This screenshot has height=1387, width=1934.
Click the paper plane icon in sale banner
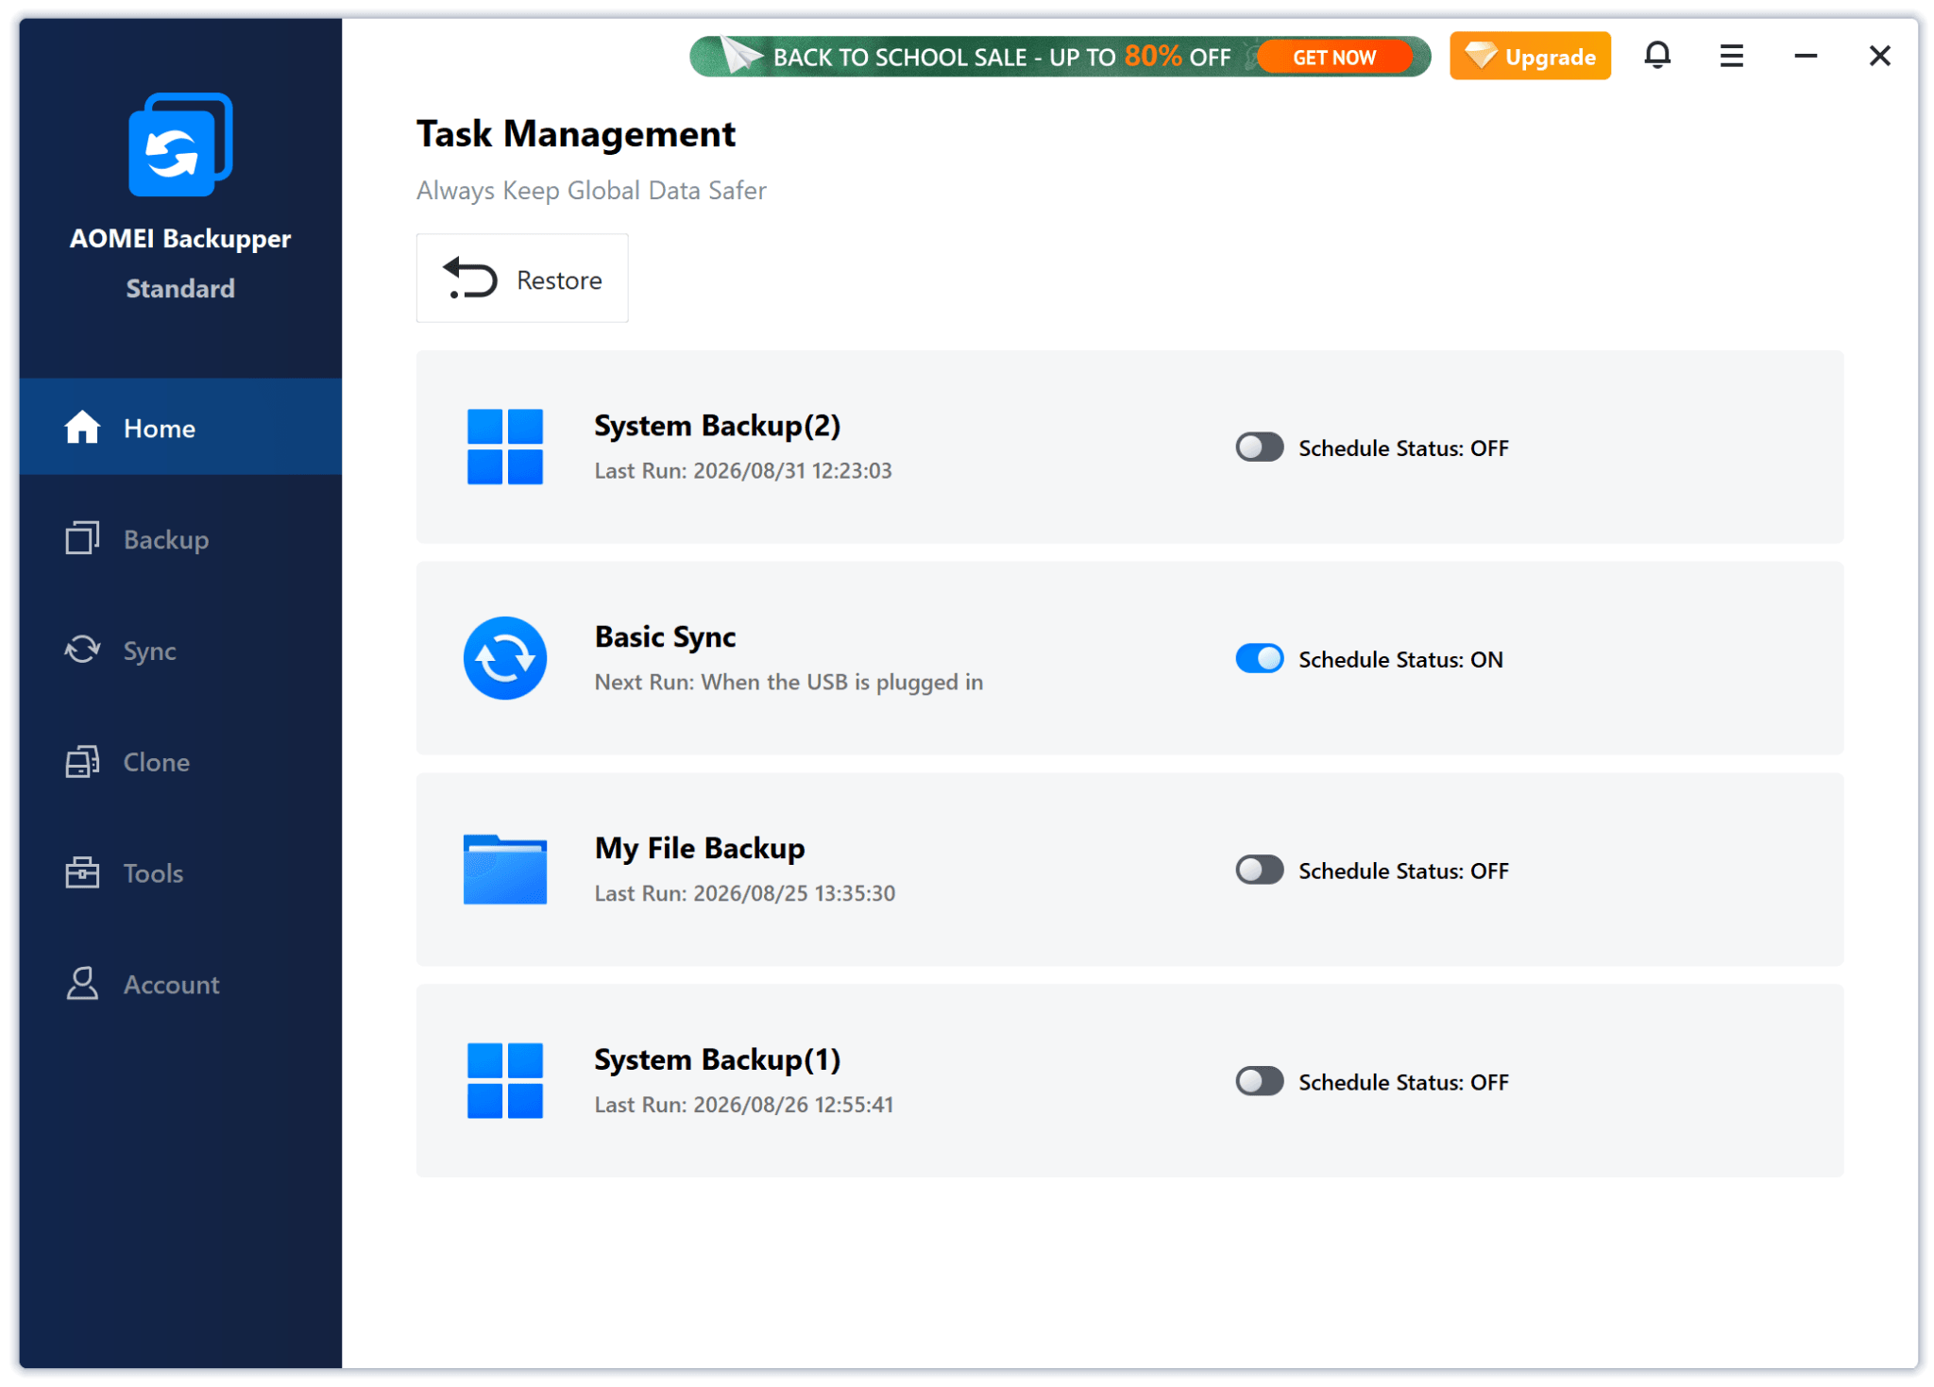point(741,56)
